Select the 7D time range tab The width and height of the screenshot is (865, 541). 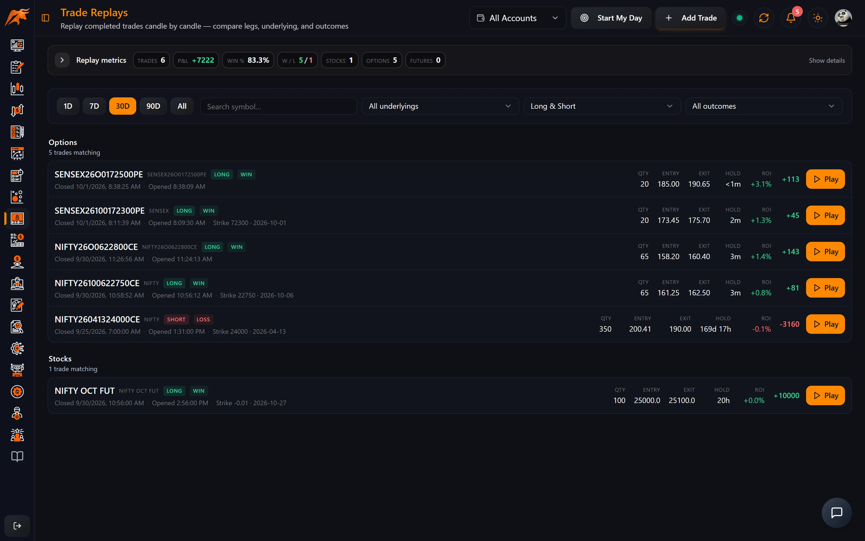[x=94, y=106]
